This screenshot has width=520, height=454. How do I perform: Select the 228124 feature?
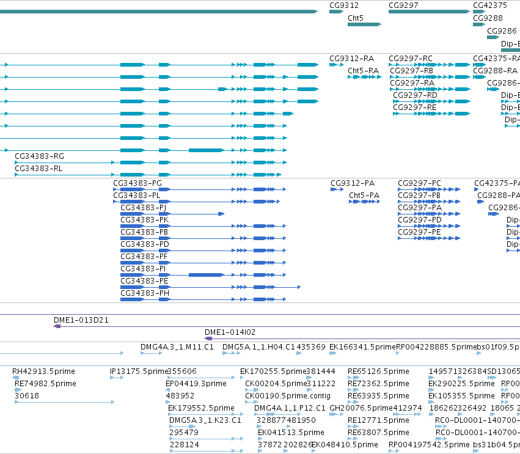click(x=206, y=451)
